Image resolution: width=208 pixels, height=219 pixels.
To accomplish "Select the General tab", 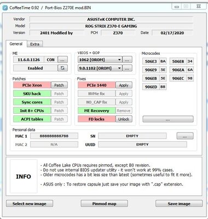I will click(16, 44).
